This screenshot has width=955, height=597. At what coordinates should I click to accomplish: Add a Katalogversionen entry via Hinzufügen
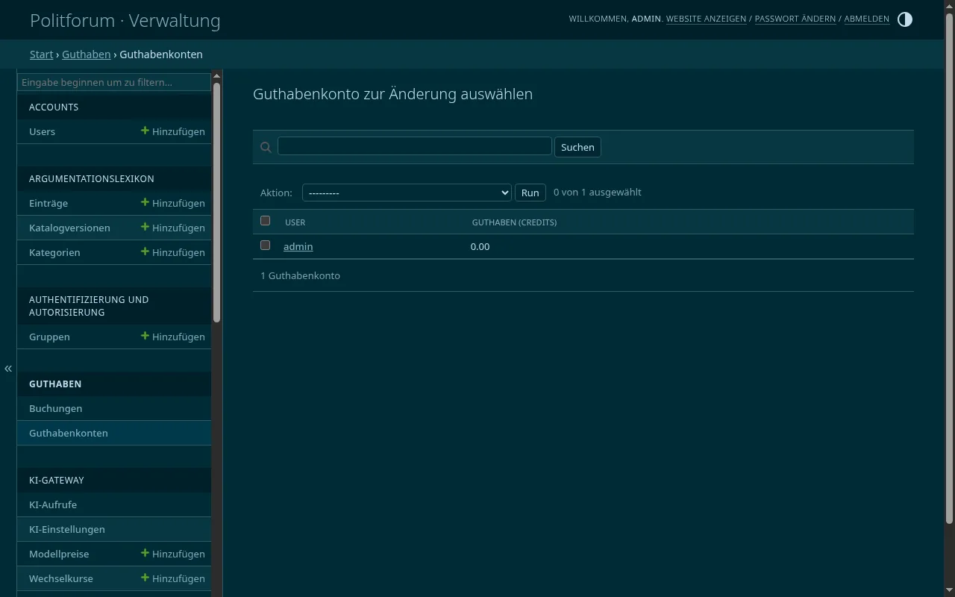click(173, 228)
